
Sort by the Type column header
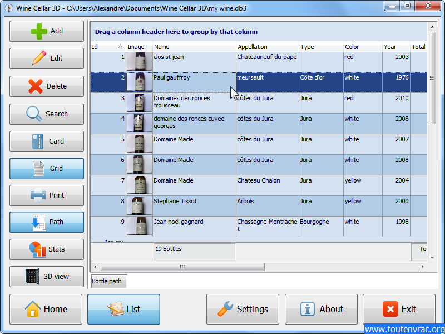point(321,47)
